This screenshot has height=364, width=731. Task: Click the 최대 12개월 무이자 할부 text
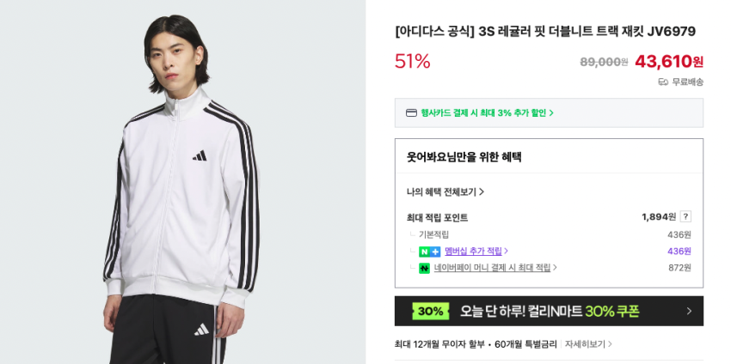click(440, 344)
